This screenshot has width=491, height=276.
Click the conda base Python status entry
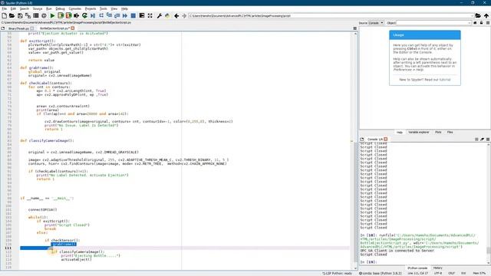pyautogui.click(x=380, y=274)
